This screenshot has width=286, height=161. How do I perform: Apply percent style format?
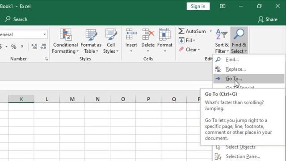click(x=14, y=47)
